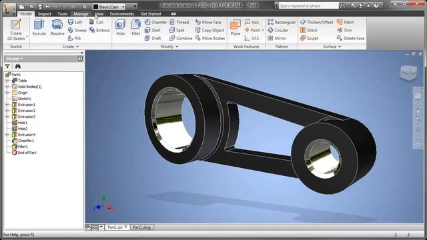Select the Extrude tool
Screen dimensions: 427x240
pyautogui.click(x=39, y=28)
